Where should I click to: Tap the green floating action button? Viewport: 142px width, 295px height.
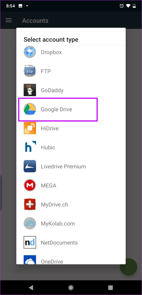coord(128,267)
